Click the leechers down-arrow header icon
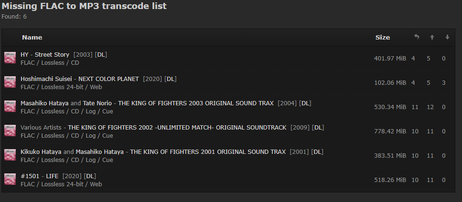Image resolution: width=462 pixels, height=202 pixels. coord(447,37)
